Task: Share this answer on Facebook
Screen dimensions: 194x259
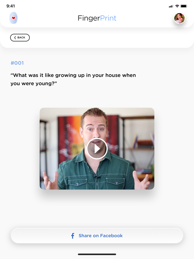Action: click(x=97, y=235)
